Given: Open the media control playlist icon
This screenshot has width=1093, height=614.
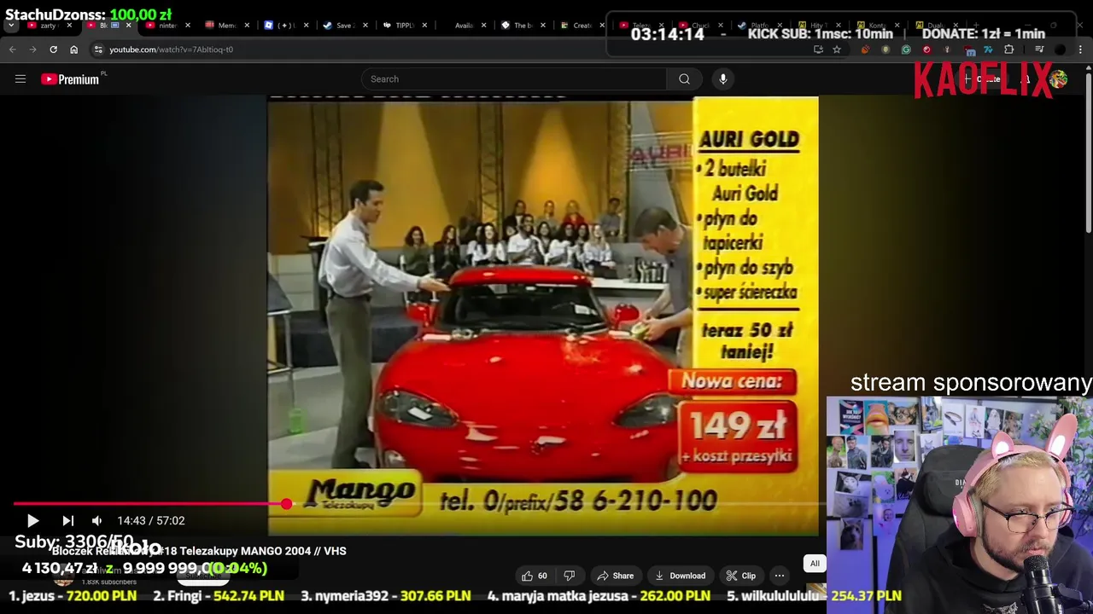Looking at the screenshot, I should pos(1039,49).
